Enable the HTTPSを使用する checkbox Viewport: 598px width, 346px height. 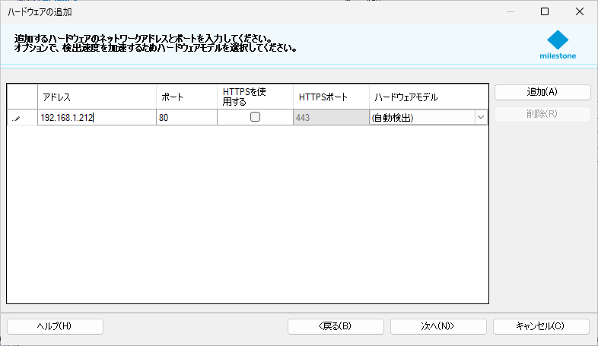coord(255,117)
